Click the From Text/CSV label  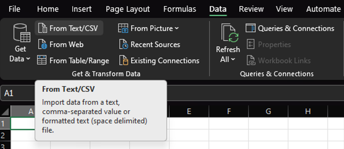coord(74,28)
